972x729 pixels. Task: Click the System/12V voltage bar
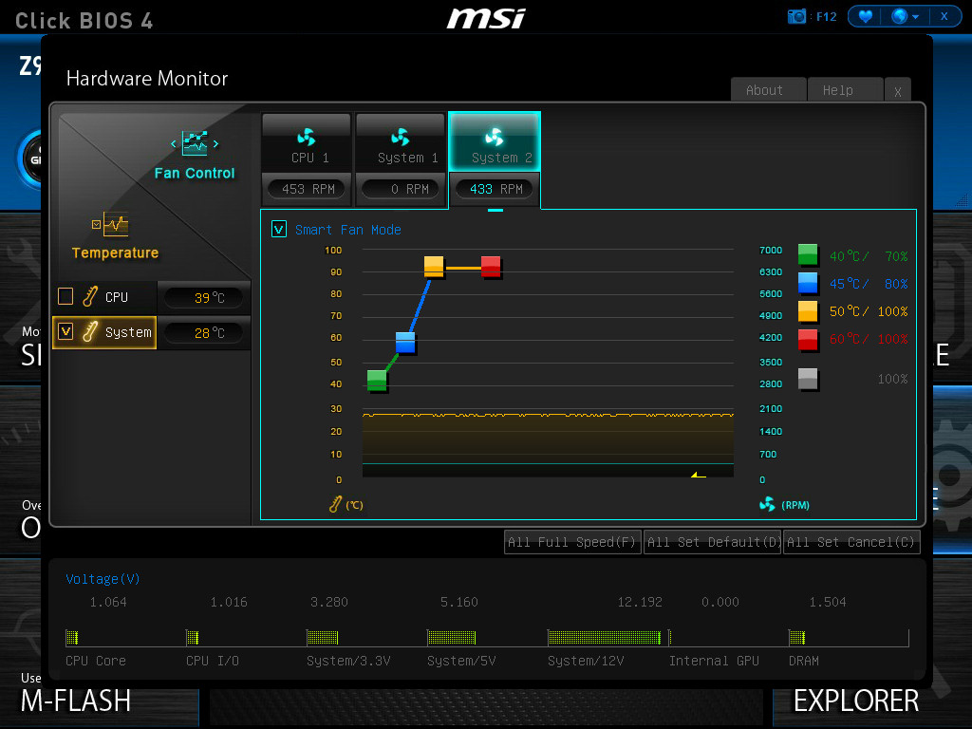click(x=605, y=637)
